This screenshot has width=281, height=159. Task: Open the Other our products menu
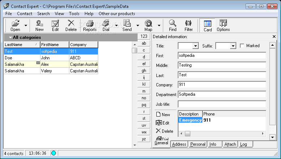pyautogui.click(x=117, y=14)
